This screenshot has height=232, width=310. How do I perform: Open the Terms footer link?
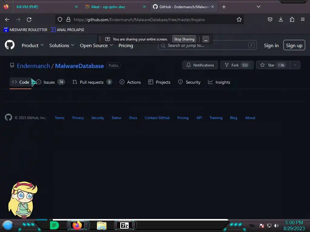pos(60,118)
